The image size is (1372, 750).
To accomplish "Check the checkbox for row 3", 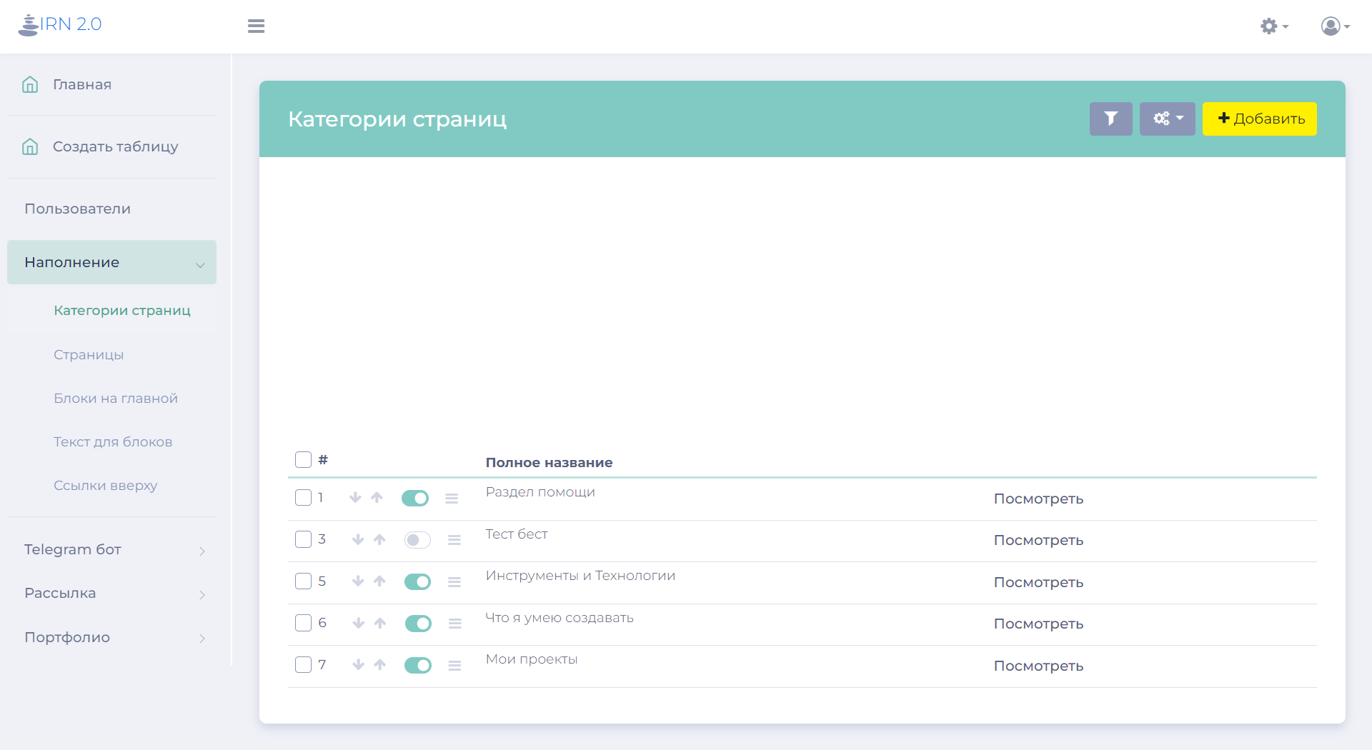I will pos(303,539).
